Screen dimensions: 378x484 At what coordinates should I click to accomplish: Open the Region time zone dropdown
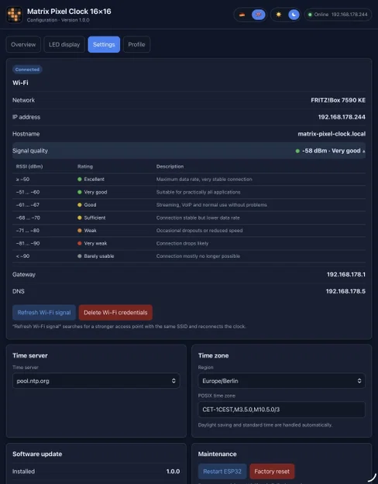(281, 381)
